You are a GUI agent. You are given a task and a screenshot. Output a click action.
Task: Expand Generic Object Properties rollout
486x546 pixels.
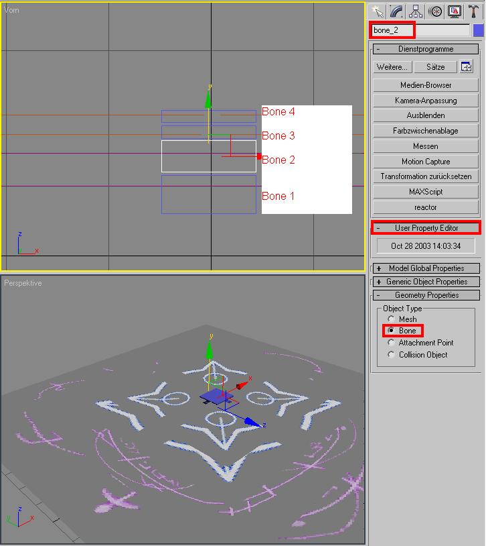coord(426,281)
